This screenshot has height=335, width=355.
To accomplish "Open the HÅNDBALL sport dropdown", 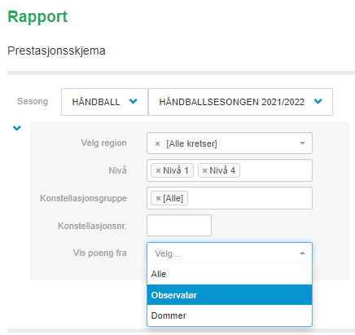I will [x=104, y=102].
